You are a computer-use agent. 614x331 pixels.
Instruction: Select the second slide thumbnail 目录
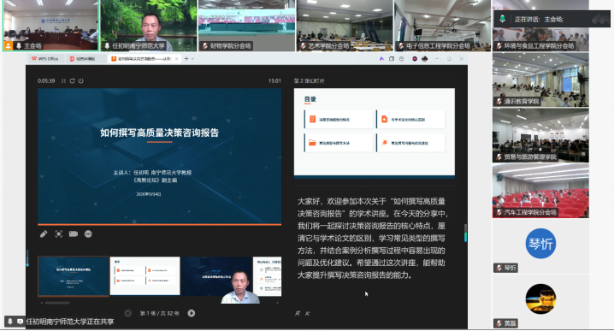(145, 275)
